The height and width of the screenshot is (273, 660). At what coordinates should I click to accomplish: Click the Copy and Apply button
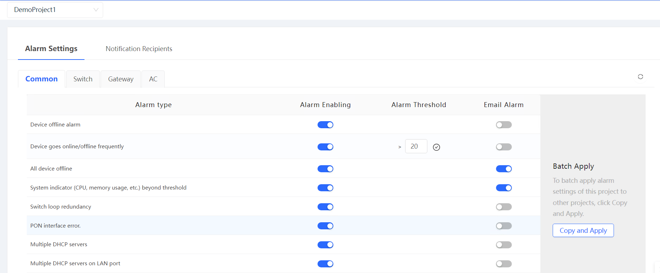[583, 231]
